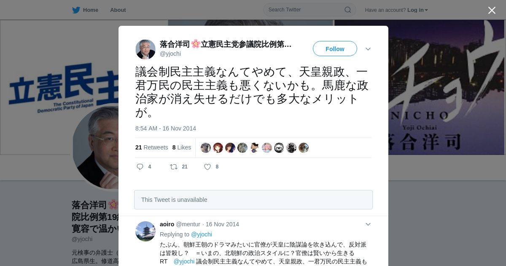Go to the About menu item

coord(118,10)
